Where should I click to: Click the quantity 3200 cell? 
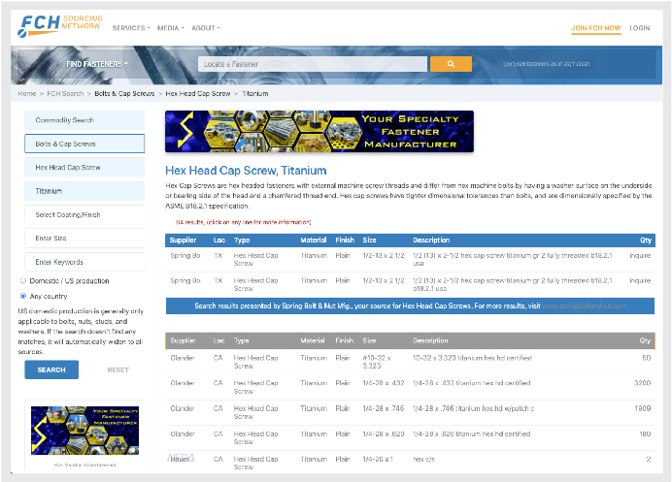pyautogui.click(x=642, y=383)
